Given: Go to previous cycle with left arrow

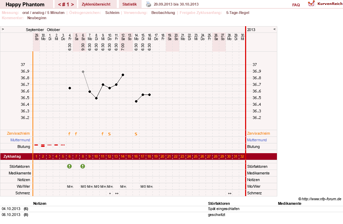Looking at the screenshot, I should pos(59,5).
